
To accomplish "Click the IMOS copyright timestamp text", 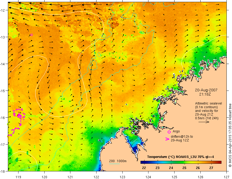I will 230,135.
